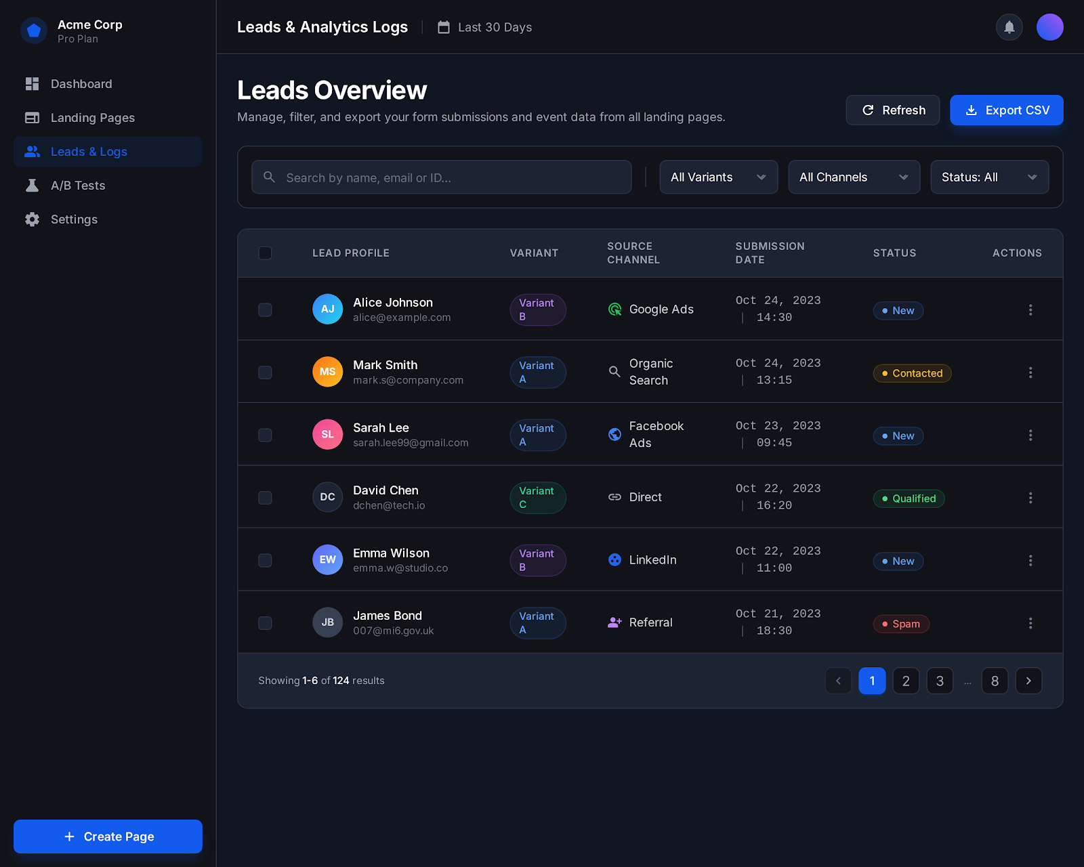Image resolution: width=1084 pixels, height=867 pixels.
Task: Toggle the select-all checkbox in table header
Action: tap(265, 253)
